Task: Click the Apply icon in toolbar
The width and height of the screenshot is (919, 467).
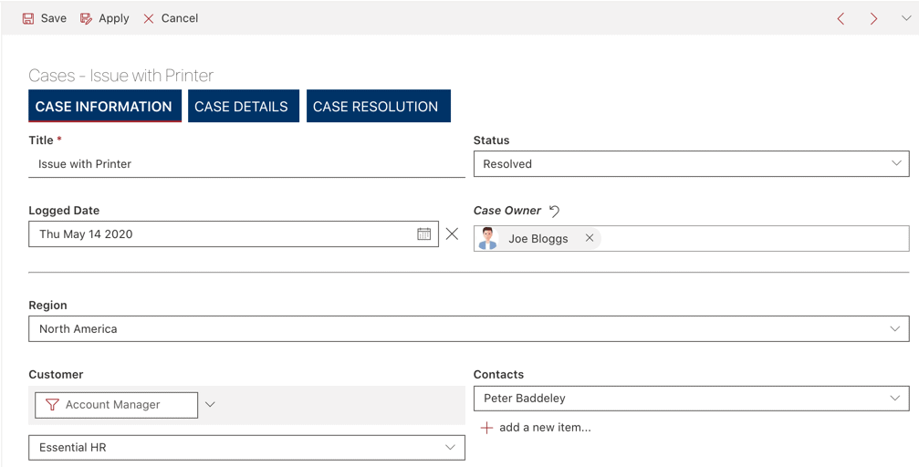Action: pos(86,18)
